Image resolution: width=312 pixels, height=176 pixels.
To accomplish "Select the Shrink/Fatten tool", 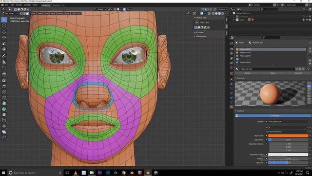I will (x=4, y=126).
